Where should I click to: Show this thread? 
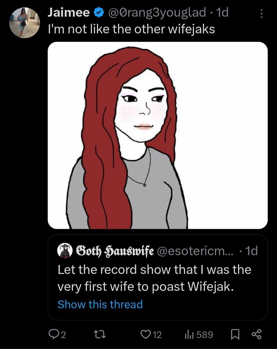[x=100, y=304]
